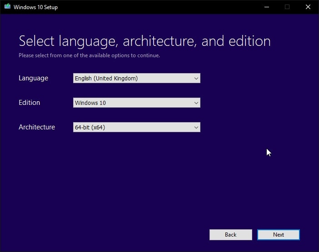Click the "Select language, architecture, and edition" heading
Image resolution: width=319 pixels, height=252 pixels.
[x=145, y=41]
